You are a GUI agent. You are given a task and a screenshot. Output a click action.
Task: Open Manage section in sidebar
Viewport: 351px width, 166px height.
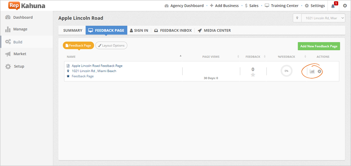tap(20, 30)
